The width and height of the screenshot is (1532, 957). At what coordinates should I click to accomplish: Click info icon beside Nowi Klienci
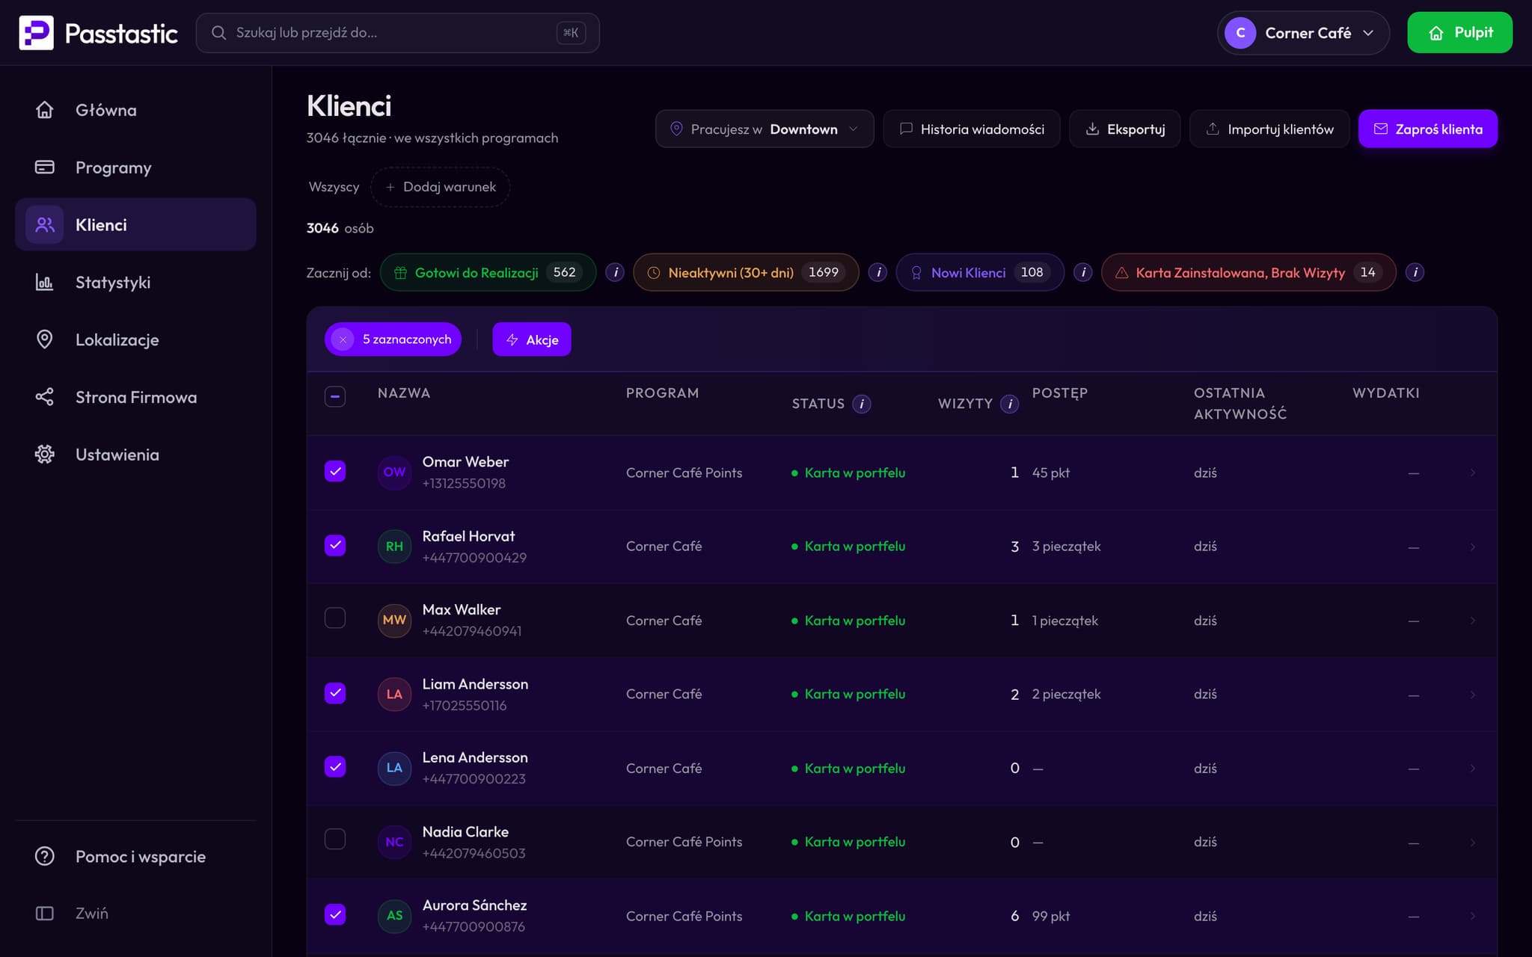(x=1083, y=272)
